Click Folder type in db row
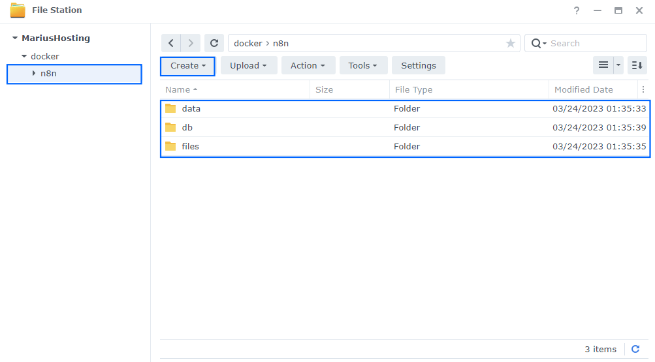The height and width of the screenshot is (362, 655). pyautogui.click(x=406, y=127)
